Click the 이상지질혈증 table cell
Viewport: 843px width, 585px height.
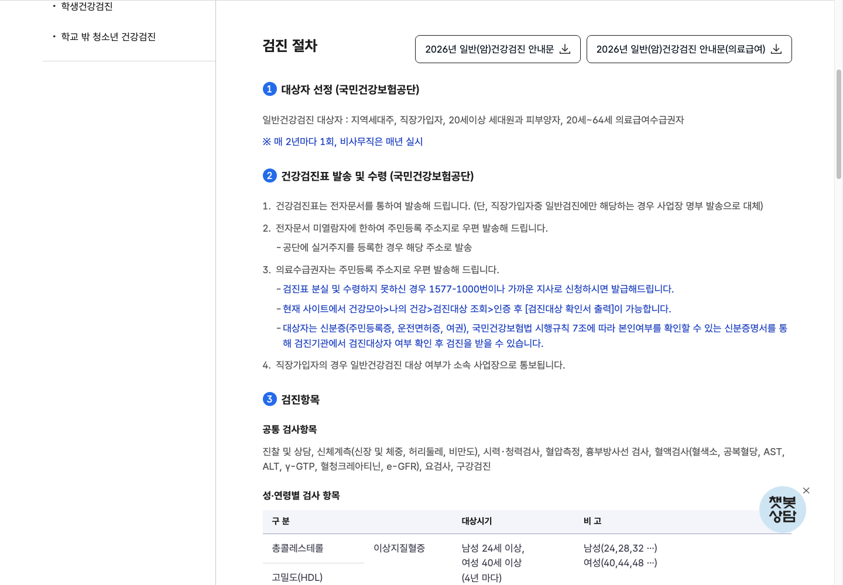pos(399,548)
